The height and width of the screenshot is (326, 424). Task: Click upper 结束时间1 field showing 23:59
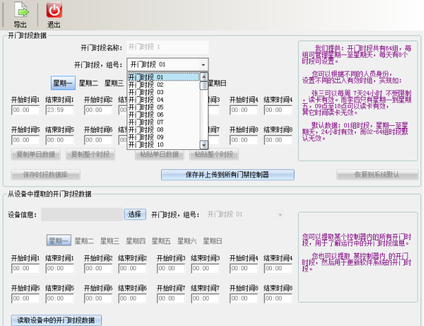point(59,110)
